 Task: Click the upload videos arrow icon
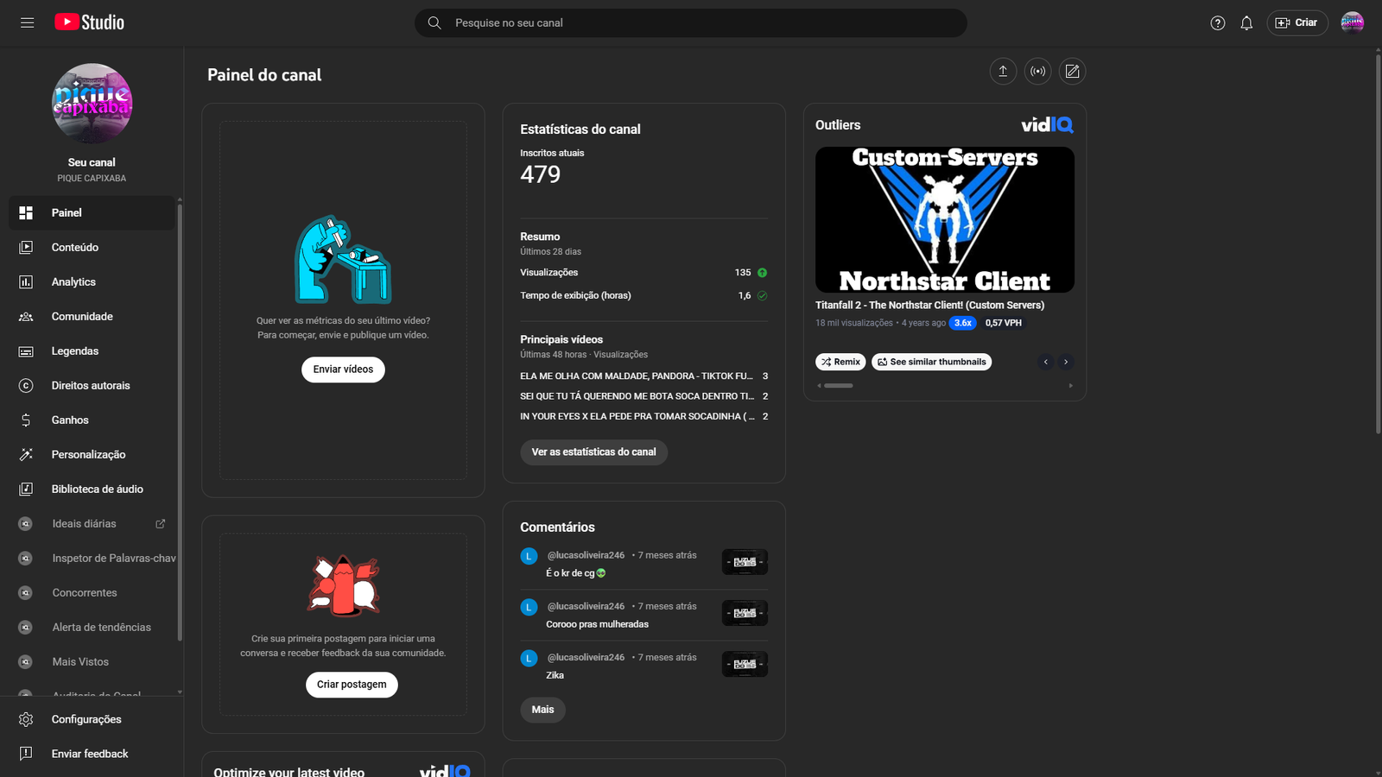tap(1003, 72)
